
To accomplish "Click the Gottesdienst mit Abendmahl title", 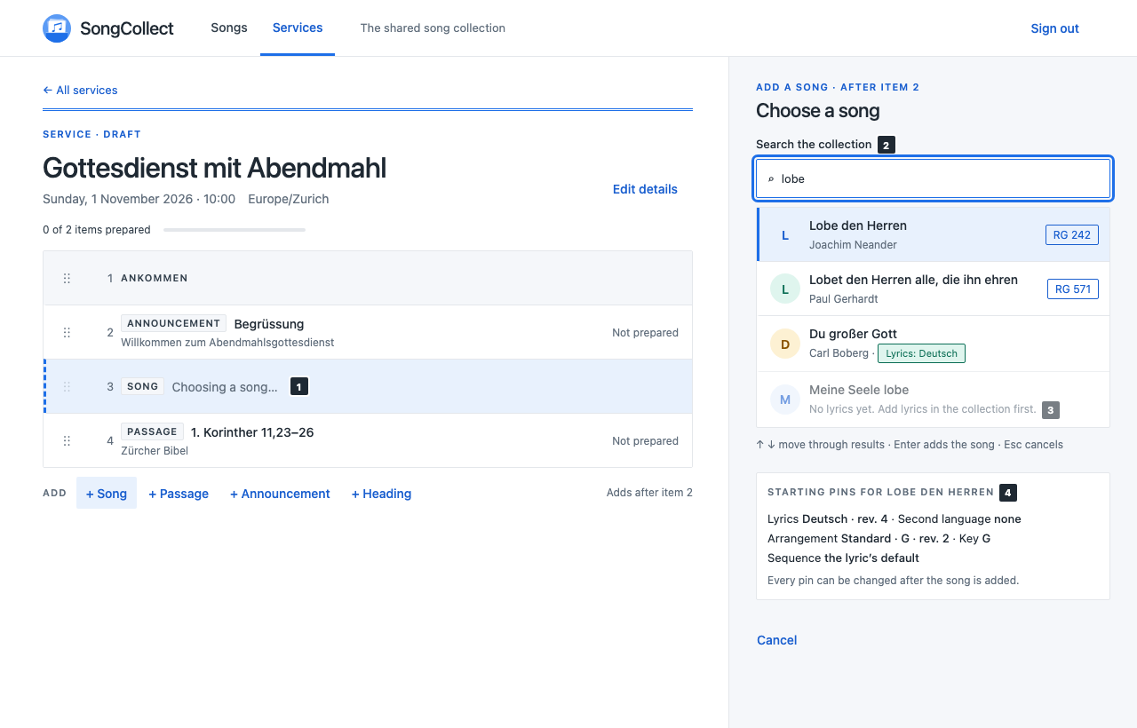I will [x=214, y=168].
